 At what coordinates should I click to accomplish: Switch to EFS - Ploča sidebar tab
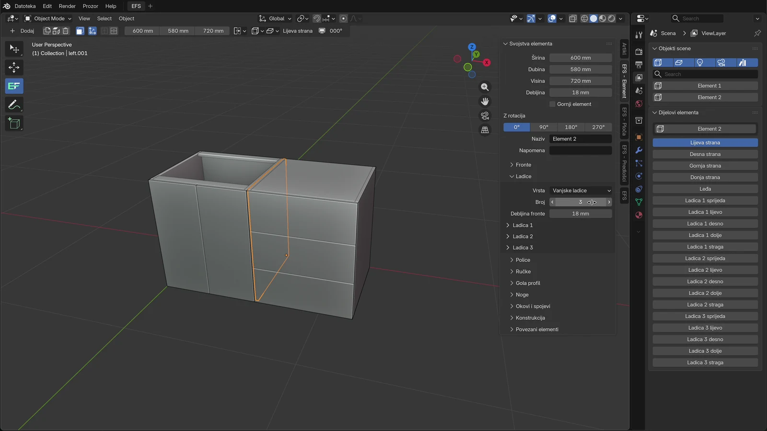(x=624, y=121)
